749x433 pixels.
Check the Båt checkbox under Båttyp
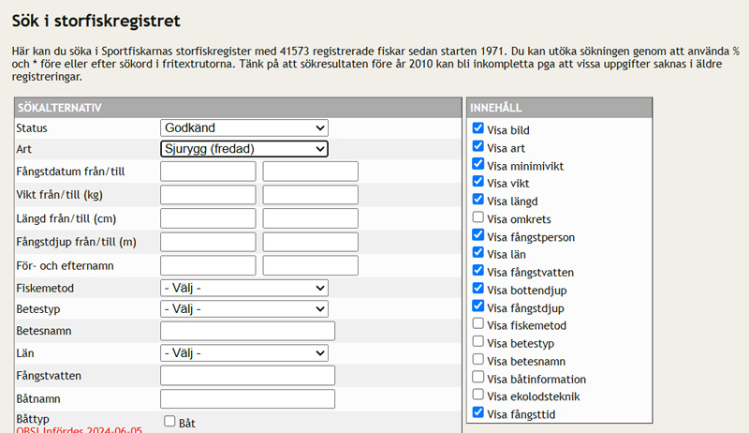pos(169,421)
